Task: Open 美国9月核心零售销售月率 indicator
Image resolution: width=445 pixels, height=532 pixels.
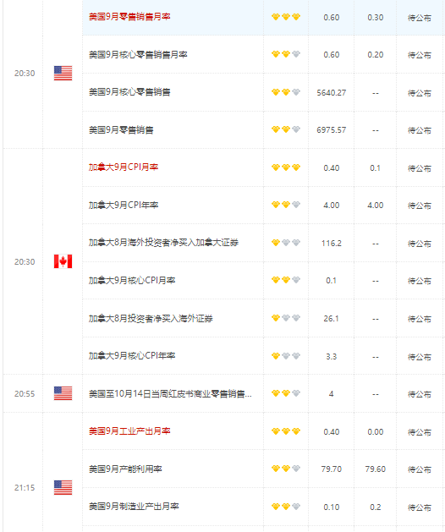Action: [138, 55]
